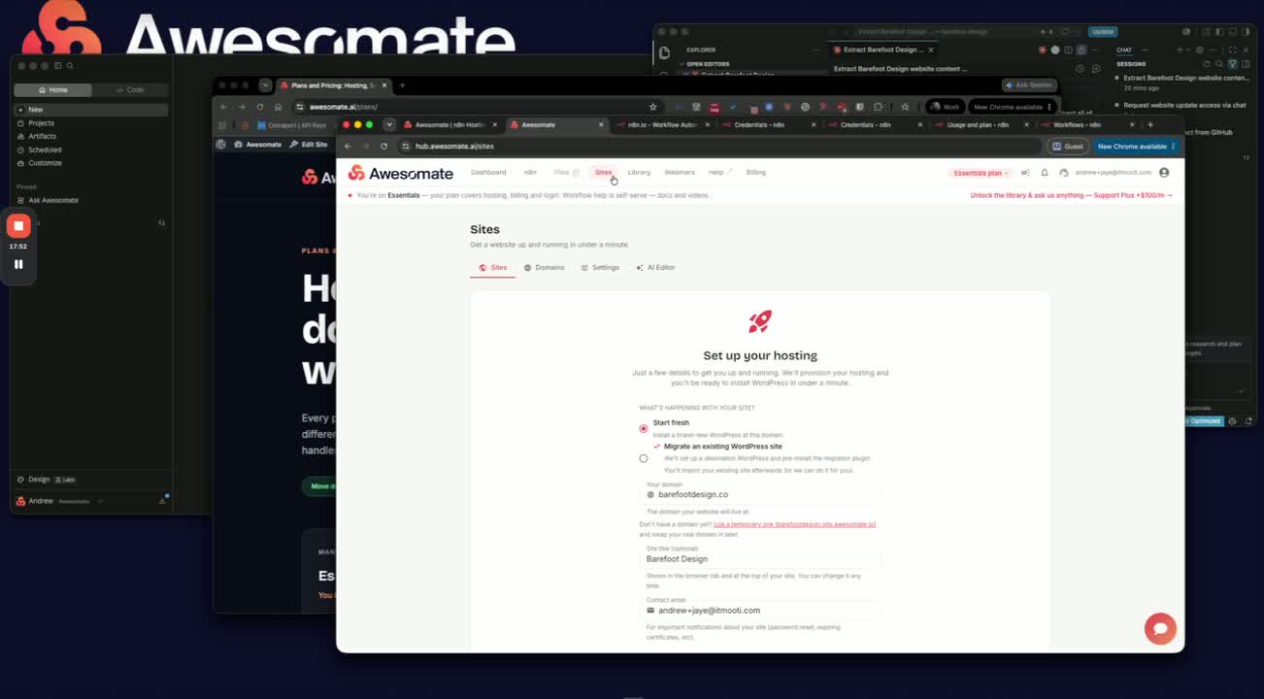Reload the awesomate.ai plans page
Screen dimensions: 1264x699
(259, 107)
